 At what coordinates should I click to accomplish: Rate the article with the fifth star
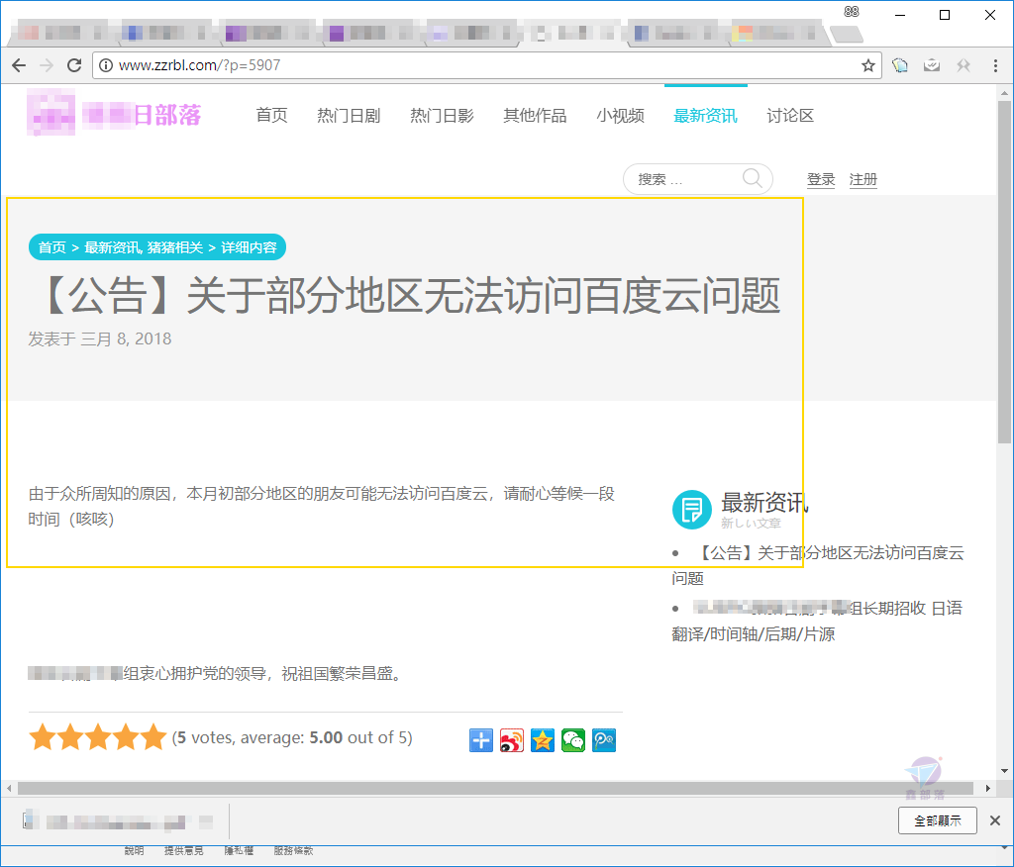(x=153, y=737)
